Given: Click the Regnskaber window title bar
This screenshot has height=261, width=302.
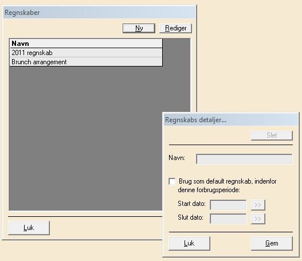Looking at the screenshot, I should click(x=99, y=13).
